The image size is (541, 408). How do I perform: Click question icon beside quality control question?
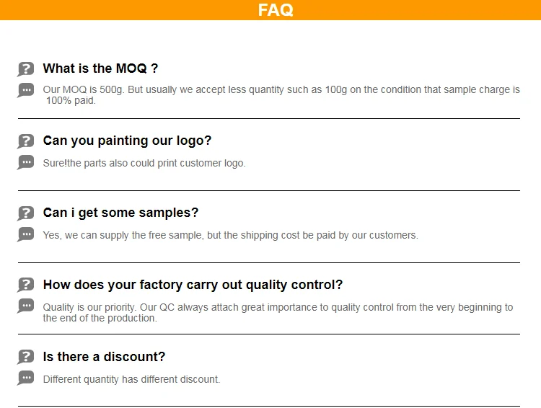[26, 285]
